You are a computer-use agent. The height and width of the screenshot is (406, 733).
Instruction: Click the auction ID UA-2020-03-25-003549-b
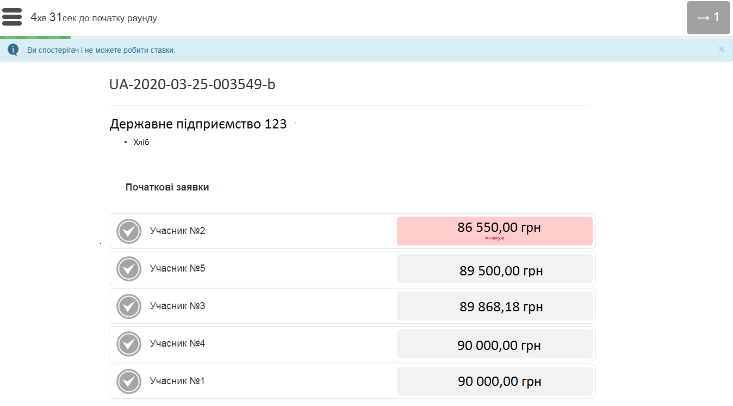click(192, 84)
